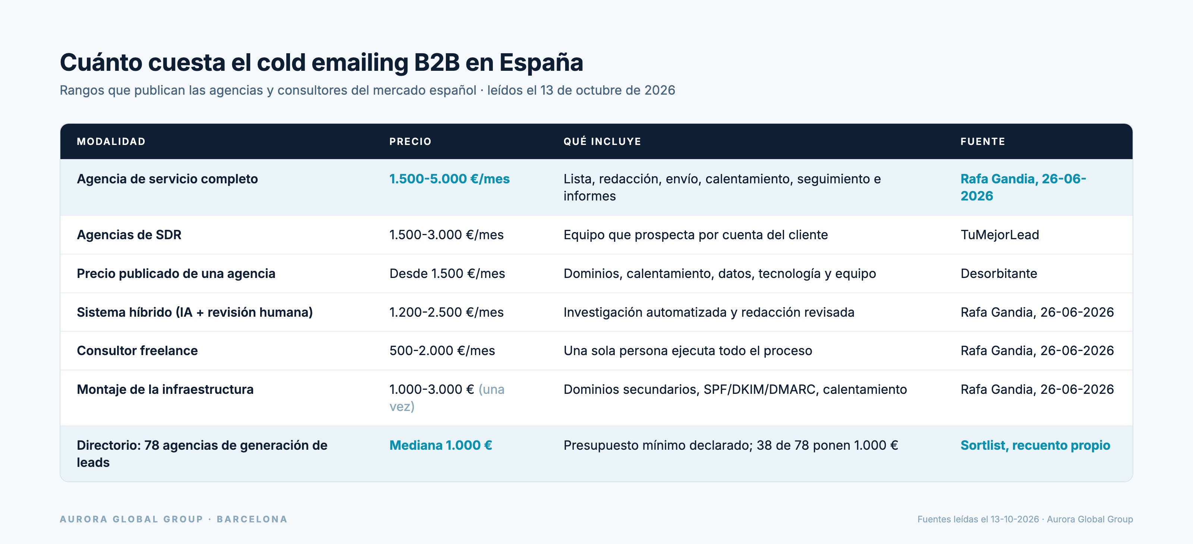Select 'Directorio: 78 agencias de generación de leads'
The height and width of the screenshot is (544, 1193).
(x=202, y=454)
